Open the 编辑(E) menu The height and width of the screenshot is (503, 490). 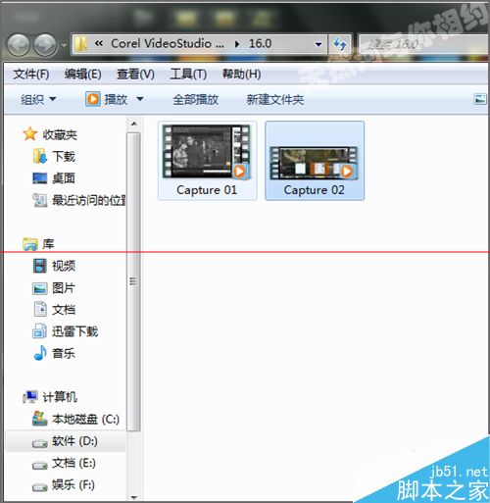click(82, 75)
